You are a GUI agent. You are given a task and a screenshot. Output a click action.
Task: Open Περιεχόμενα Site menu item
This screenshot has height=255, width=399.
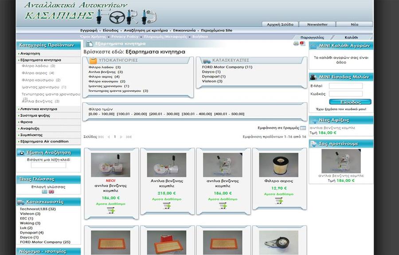(216, 30)
